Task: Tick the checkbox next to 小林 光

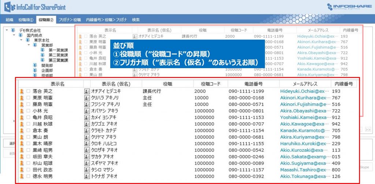Action: [x=28, y=111]
